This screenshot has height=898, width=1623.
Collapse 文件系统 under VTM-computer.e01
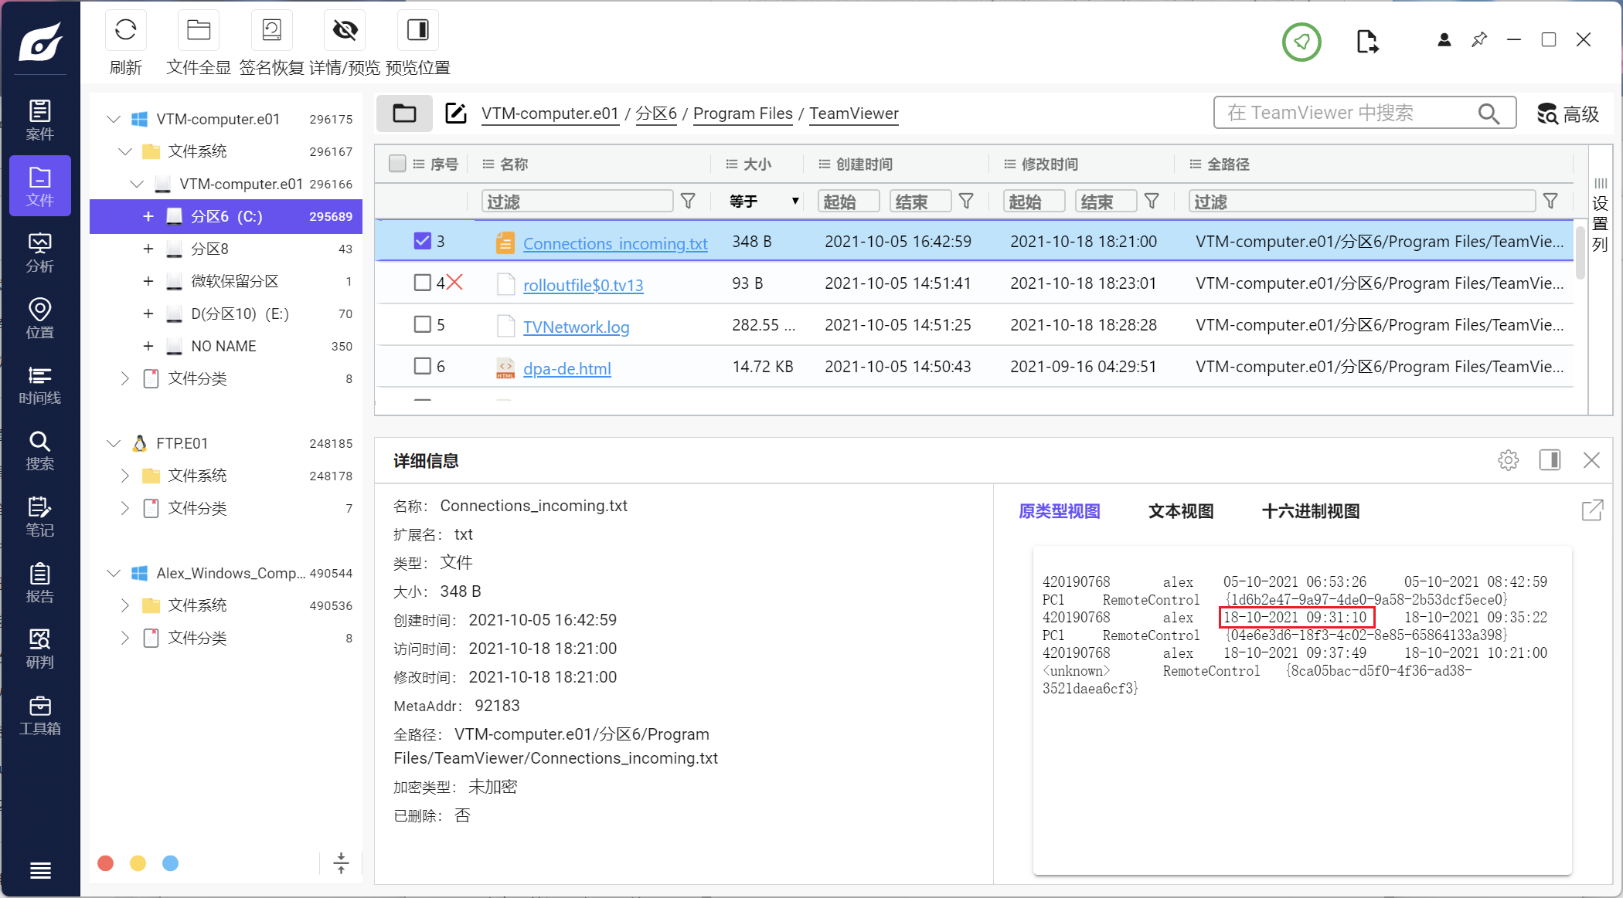click(x=125, y=151)
